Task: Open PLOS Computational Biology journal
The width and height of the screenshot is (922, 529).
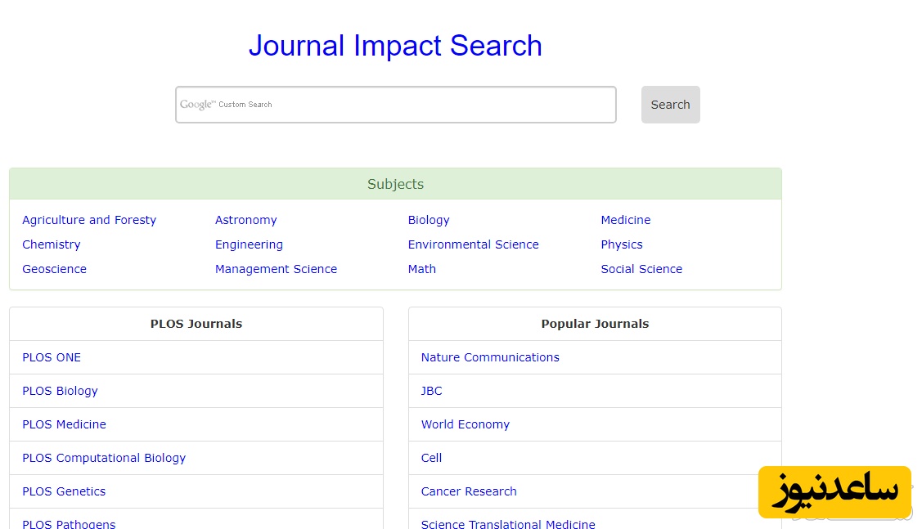Action: click(x=104, y=458)
